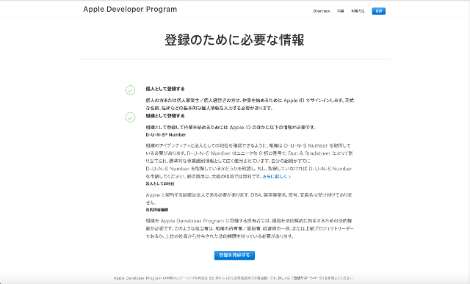Click the 法人としての地位 subheading
This screenshot has height=284, width=470.
click(x=160, y=183)
